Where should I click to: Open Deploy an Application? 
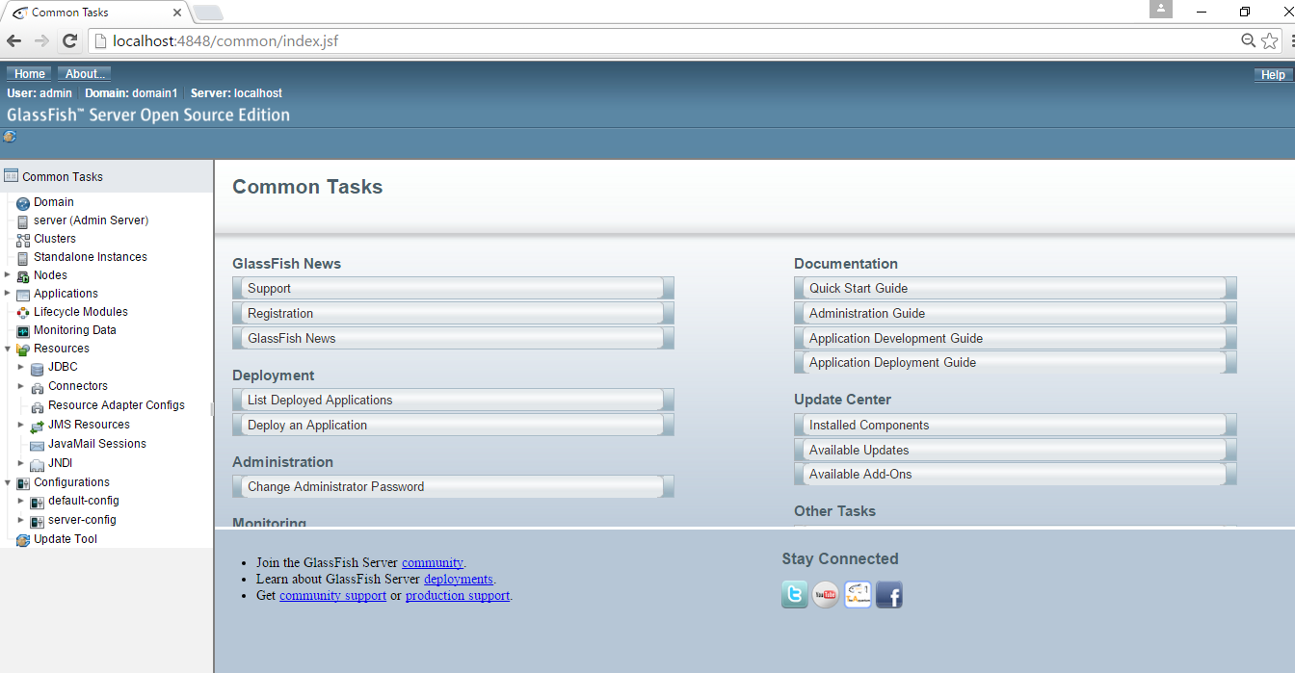453,426
